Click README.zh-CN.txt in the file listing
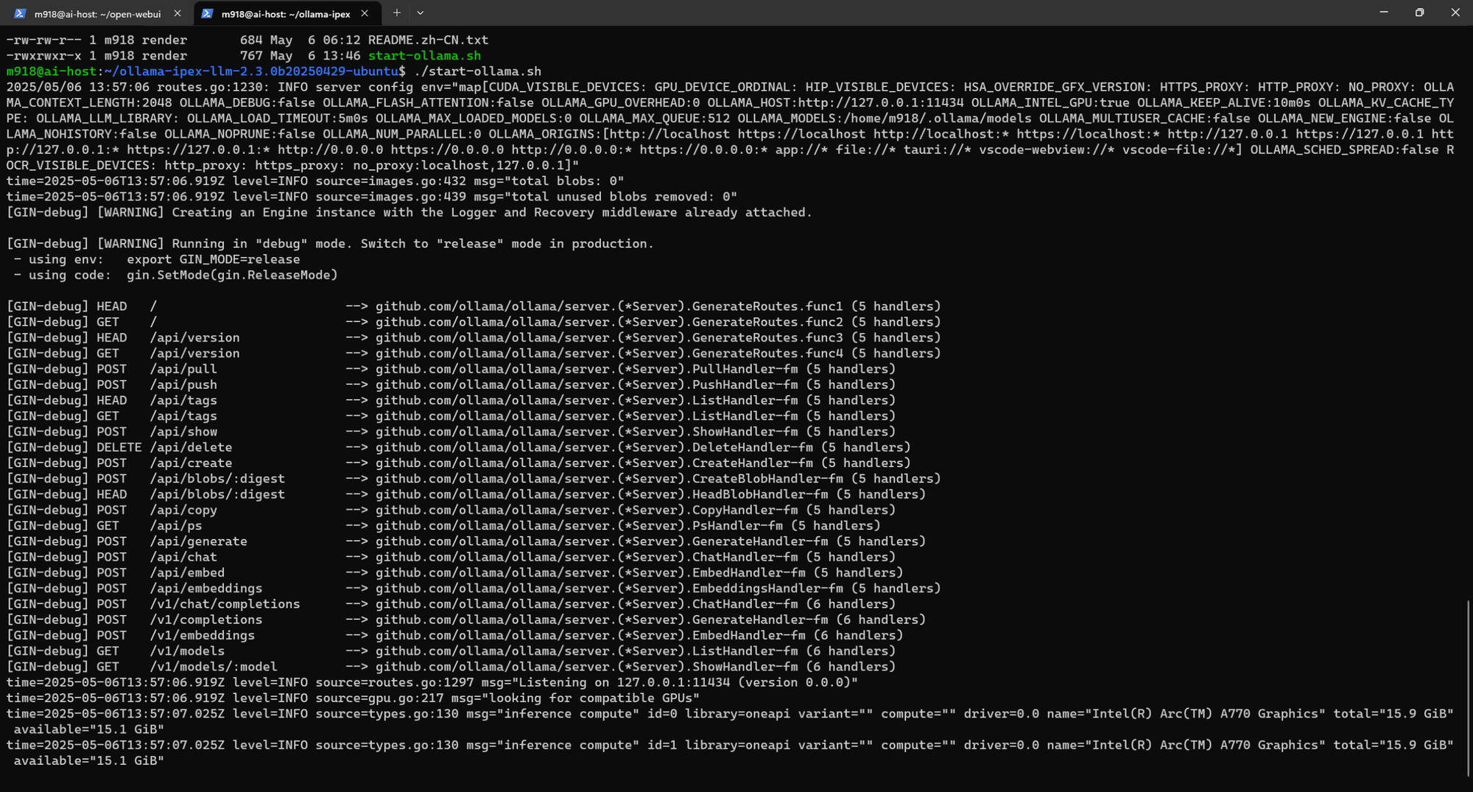Image resolution: width=1473 pixels, height=792 pixels. click(428, 40)
